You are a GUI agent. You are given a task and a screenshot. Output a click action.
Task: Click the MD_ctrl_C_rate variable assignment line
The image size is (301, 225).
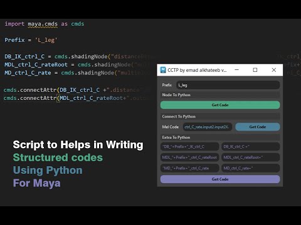pyautogui.click(x=77, y=73)
